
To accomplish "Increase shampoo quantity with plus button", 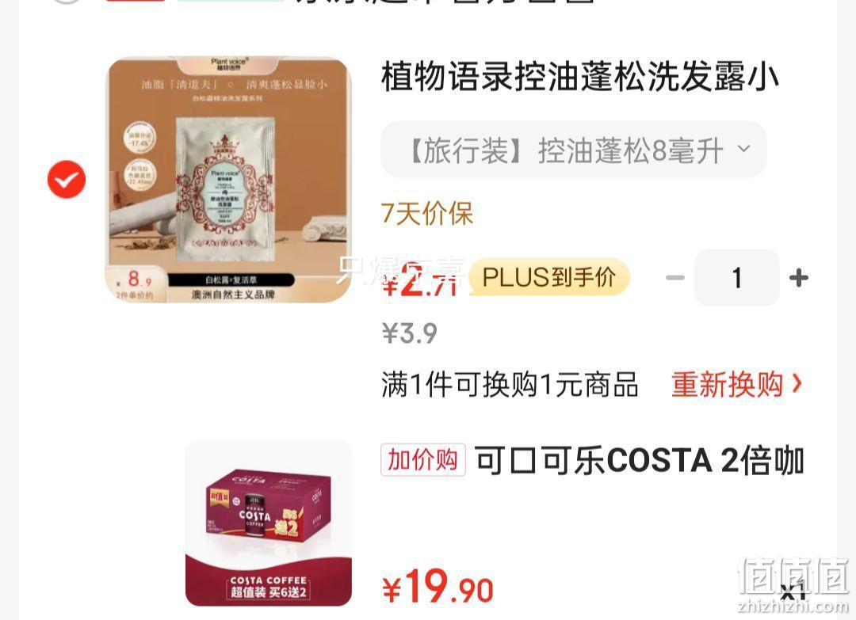I will click(799, 278).
